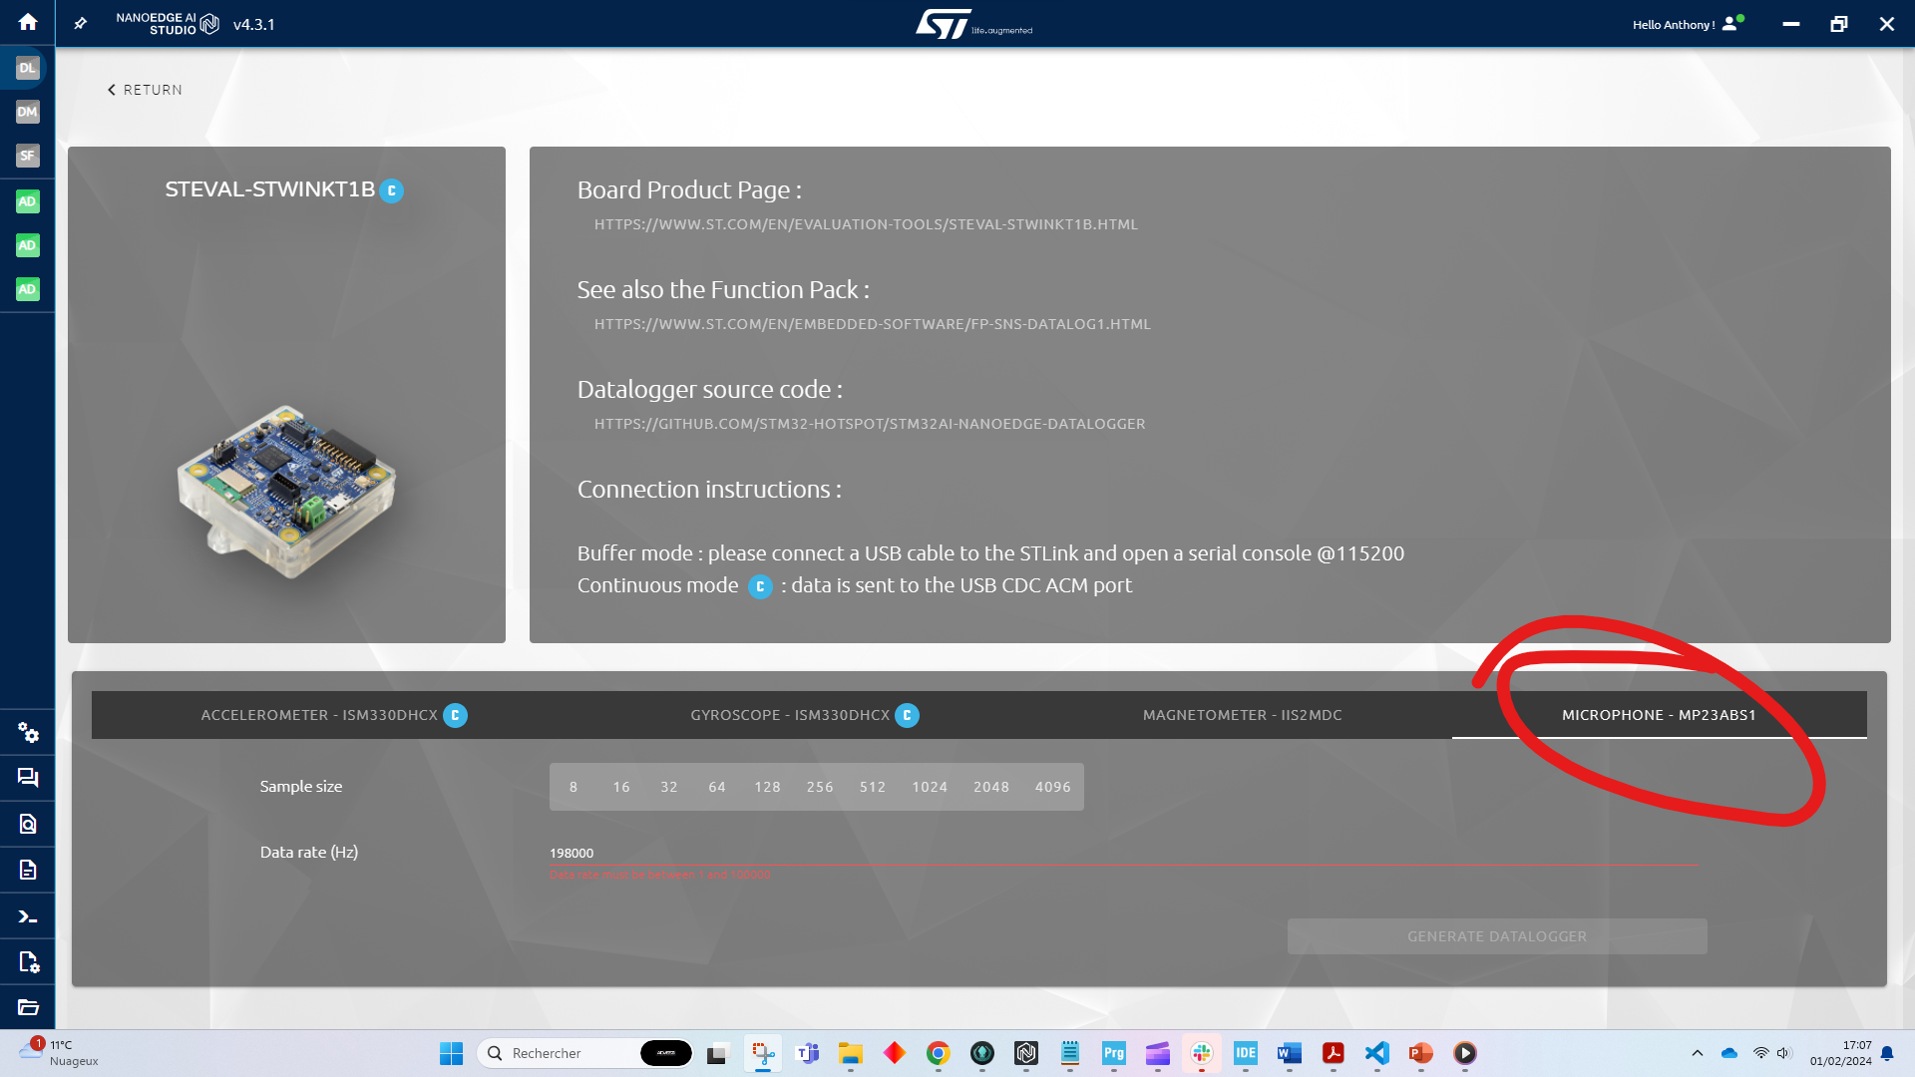
Task: Open the Board Product Page link
Action: click(866, 224)
